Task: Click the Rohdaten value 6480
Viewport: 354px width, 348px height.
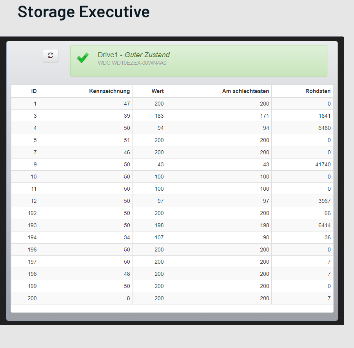Action: coord(325,128)
